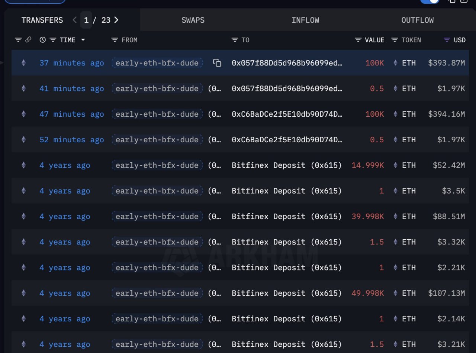Click the Ethereum chain icon in first row
476x353 pixels.
24,63
